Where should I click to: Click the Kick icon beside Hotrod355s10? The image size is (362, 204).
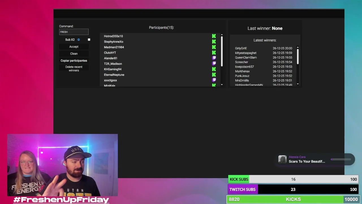tap(214, 36)
